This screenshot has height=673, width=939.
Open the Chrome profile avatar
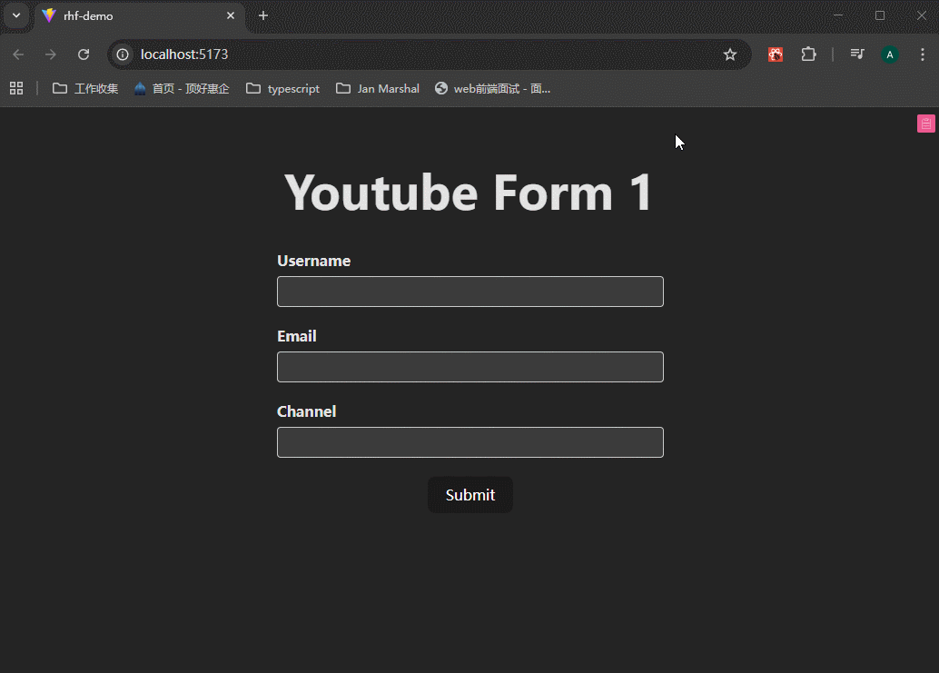tap(889, 54)
